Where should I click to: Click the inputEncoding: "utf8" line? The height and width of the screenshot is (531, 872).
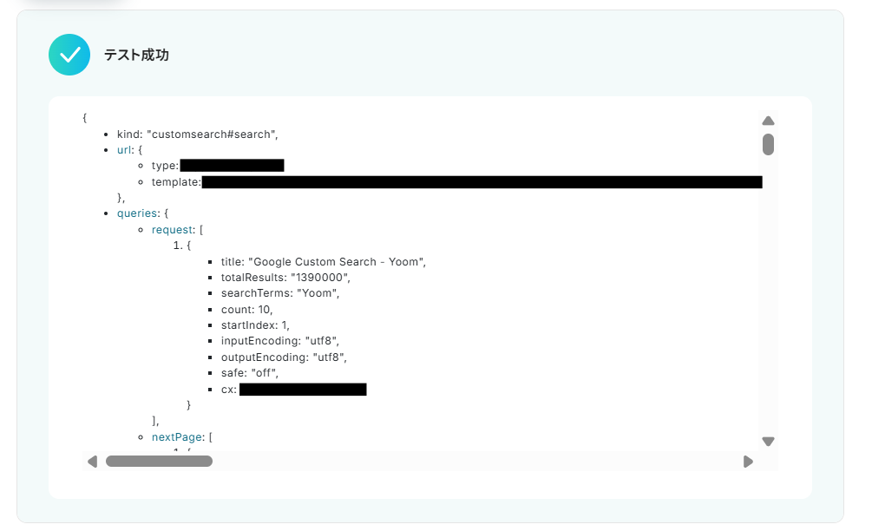279,341
